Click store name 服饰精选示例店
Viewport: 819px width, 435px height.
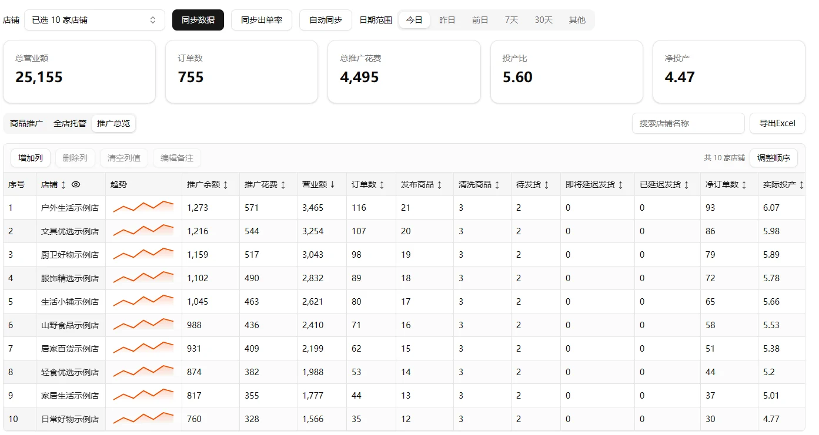(x=70, y=278)
